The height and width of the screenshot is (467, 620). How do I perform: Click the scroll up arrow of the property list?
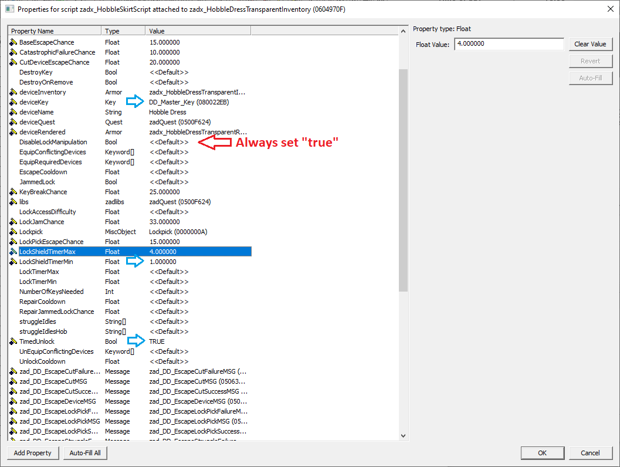click(403, 31)
